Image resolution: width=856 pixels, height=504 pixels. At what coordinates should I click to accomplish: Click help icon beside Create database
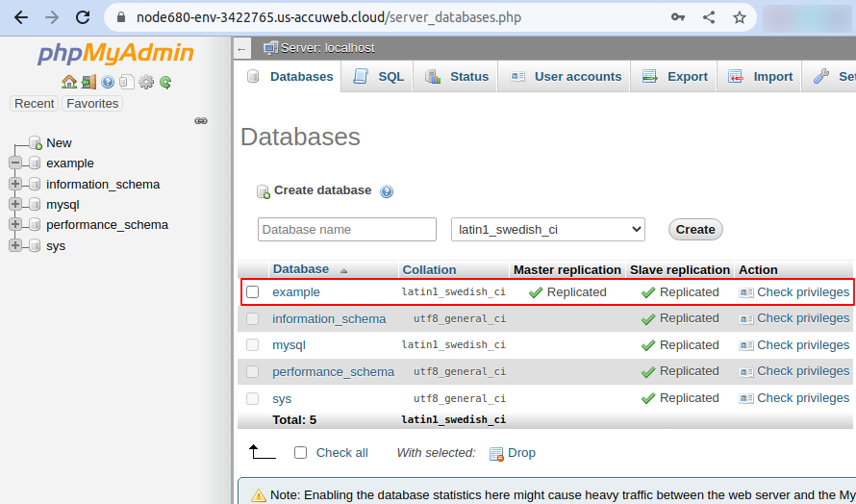(x=387, y=191)
